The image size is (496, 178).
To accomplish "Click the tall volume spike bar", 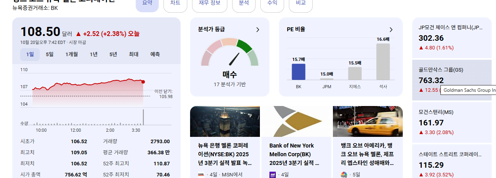I will [143, 117].
